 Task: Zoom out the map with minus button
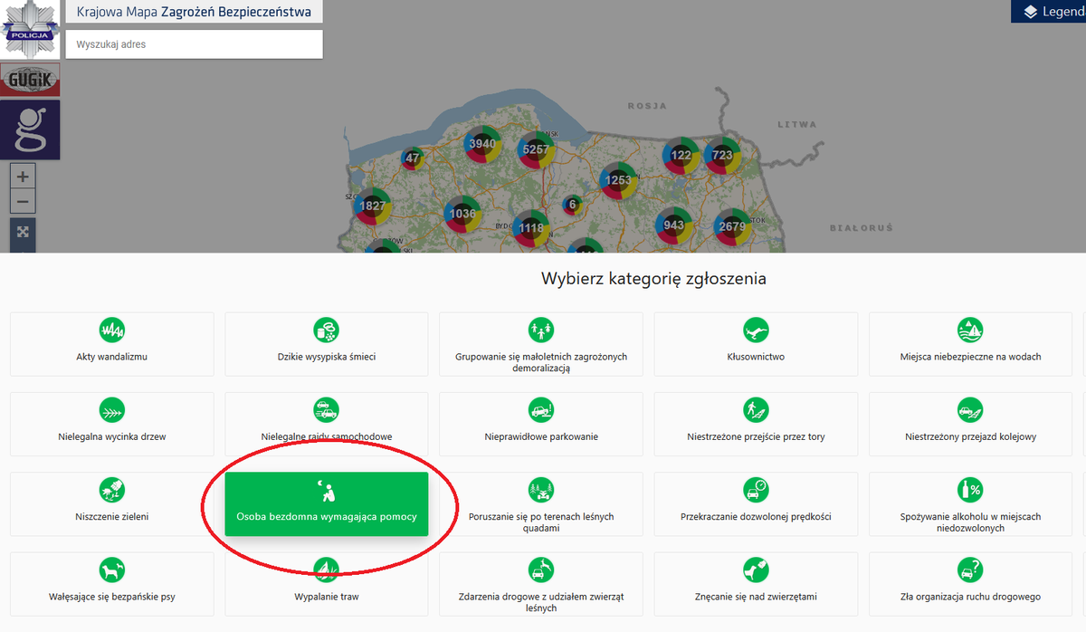23,202
